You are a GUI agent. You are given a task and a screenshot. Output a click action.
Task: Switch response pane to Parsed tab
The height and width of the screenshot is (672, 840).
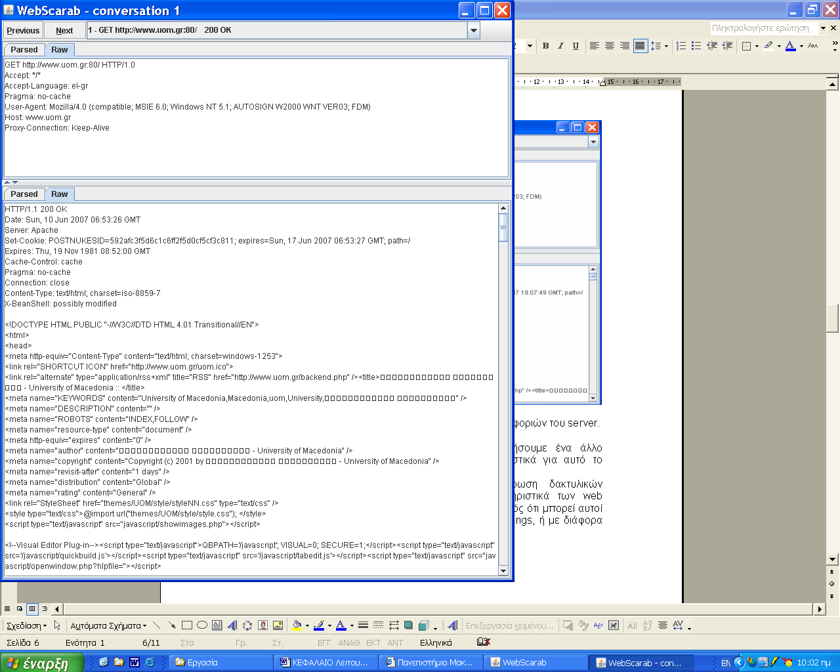pyautogui.click(x=24, y=194)
